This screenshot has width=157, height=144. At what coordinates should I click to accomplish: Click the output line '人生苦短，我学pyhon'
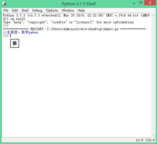pos(20,32)
